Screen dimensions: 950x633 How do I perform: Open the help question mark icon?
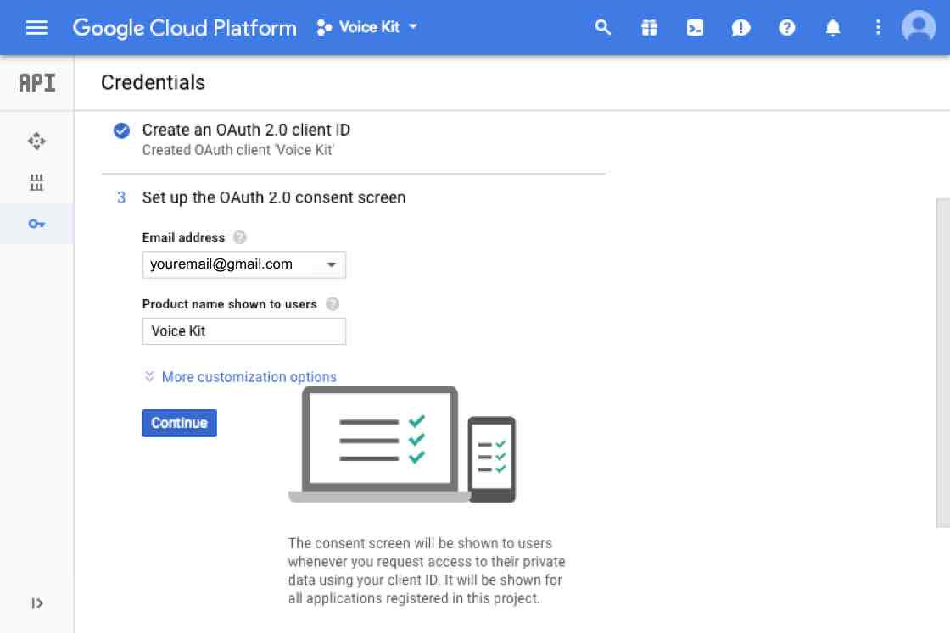pyautogui.click(x=787, y=28)
